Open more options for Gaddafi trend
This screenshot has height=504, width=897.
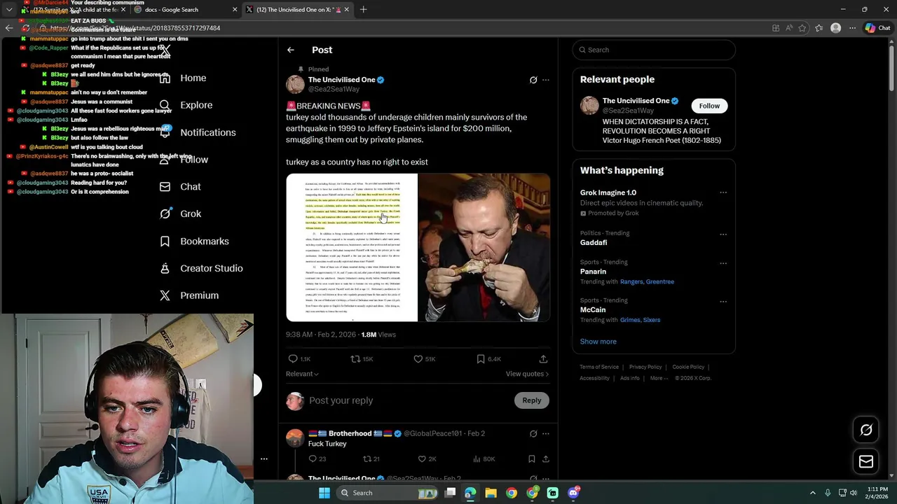(723, 234)
